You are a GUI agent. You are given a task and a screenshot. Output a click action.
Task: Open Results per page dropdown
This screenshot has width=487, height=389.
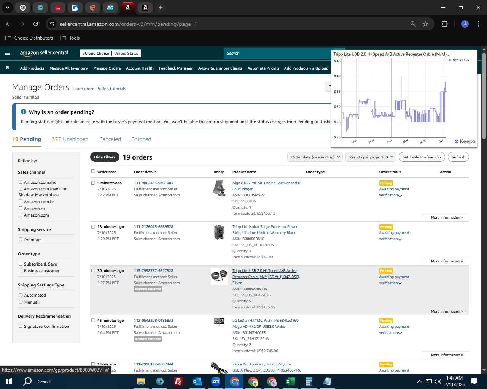(371, 157)
